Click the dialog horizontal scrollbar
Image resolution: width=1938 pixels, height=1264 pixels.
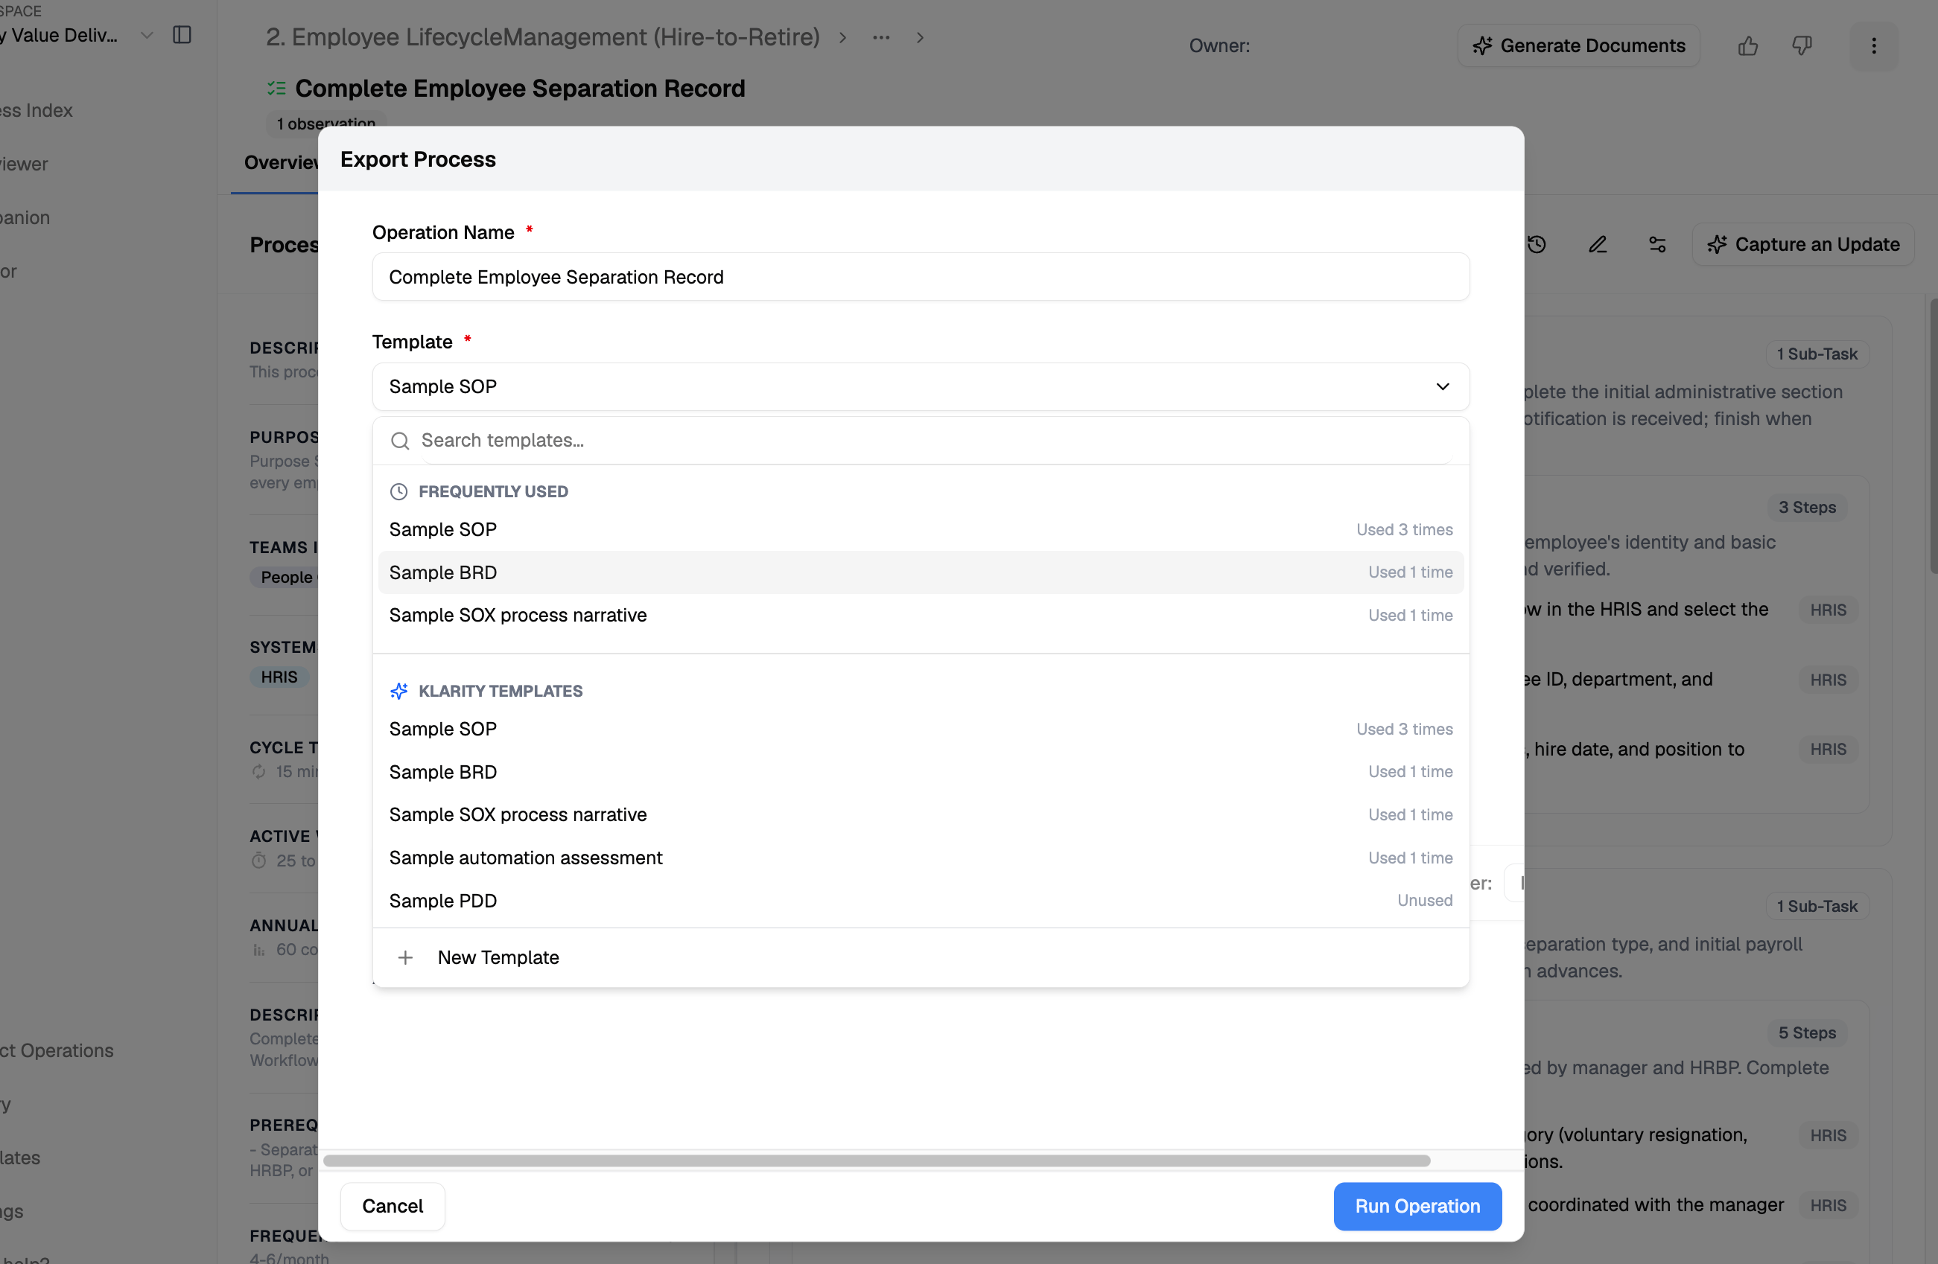[x=876, y=1161]
